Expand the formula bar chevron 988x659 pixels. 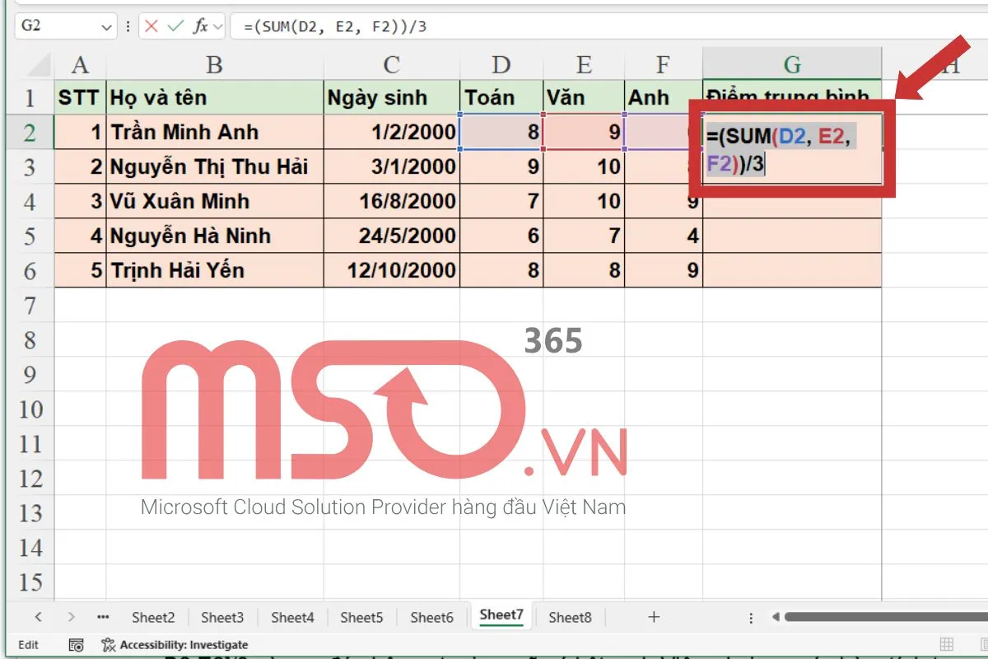(217, 26)
